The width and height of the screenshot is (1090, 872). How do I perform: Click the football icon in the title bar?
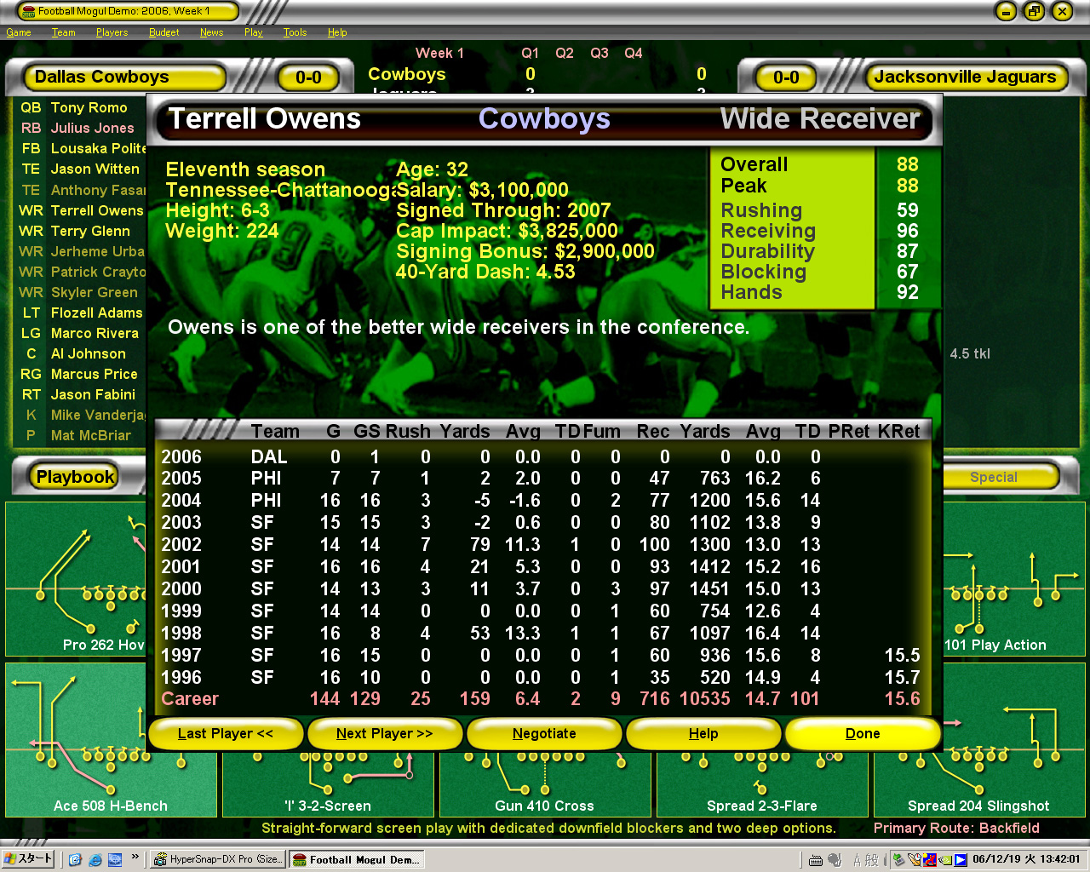point(27,11)
